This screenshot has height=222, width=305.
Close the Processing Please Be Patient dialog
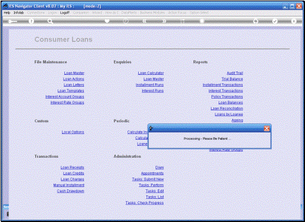pyautogui.click(x=267, y=128)
